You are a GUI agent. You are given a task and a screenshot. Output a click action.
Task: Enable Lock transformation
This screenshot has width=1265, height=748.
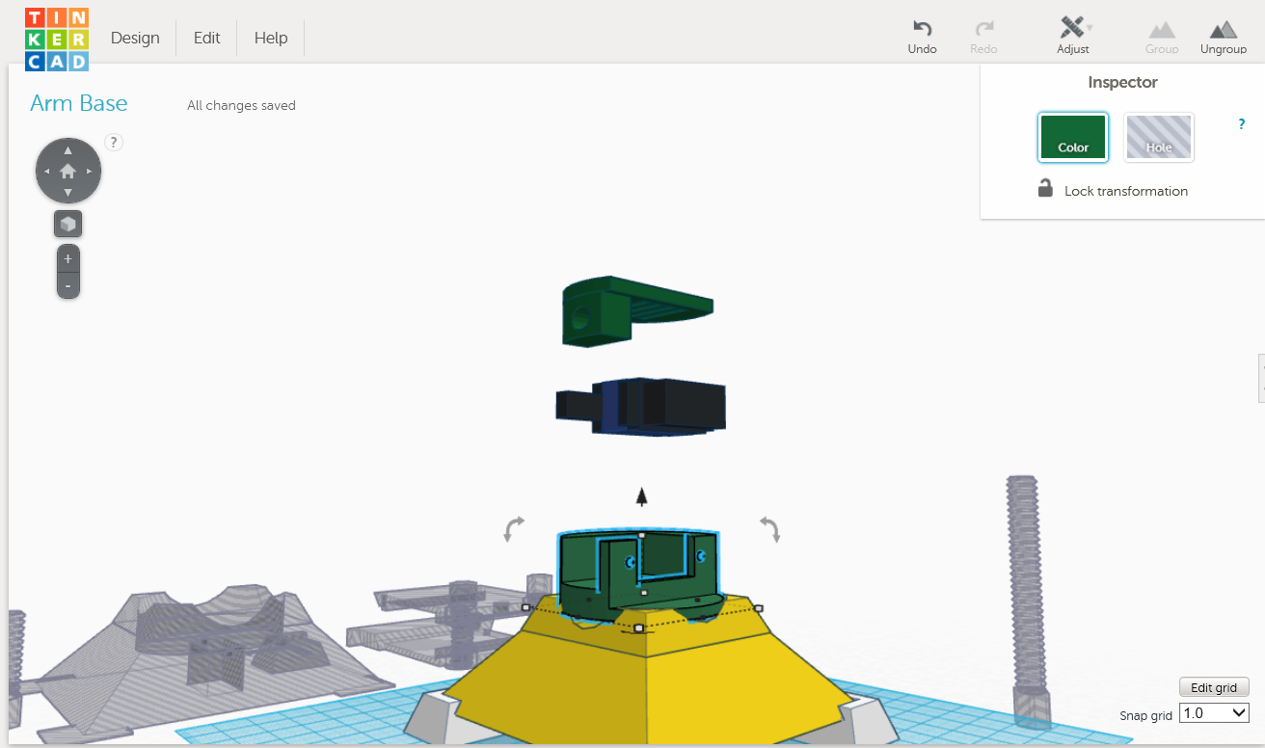point(1045,189)
